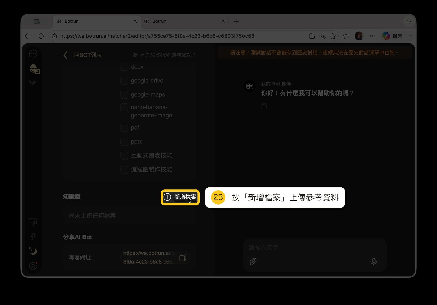This screenshot has width=437, height=305.
Task: Open the v2 bot hatcher icon
Action: pyautogui.click(x=34, y=69)
